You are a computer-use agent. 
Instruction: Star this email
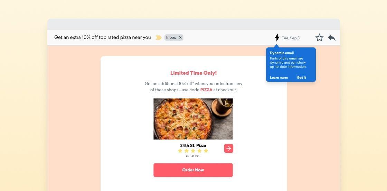(x=319, y=38)
